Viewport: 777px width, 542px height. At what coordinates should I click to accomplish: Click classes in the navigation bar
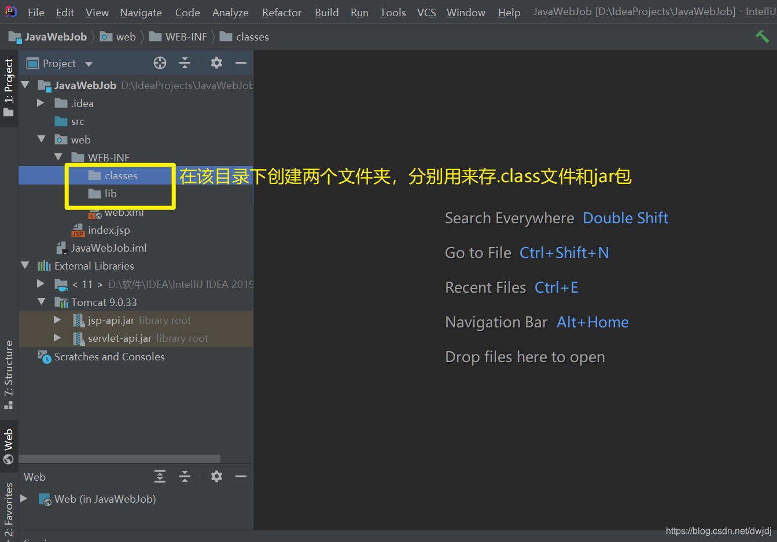[252, 37]
